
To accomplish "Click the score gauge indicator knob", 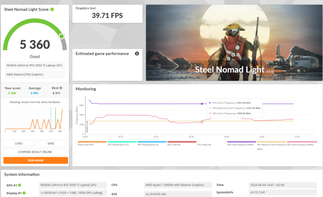I will (61, 36).
